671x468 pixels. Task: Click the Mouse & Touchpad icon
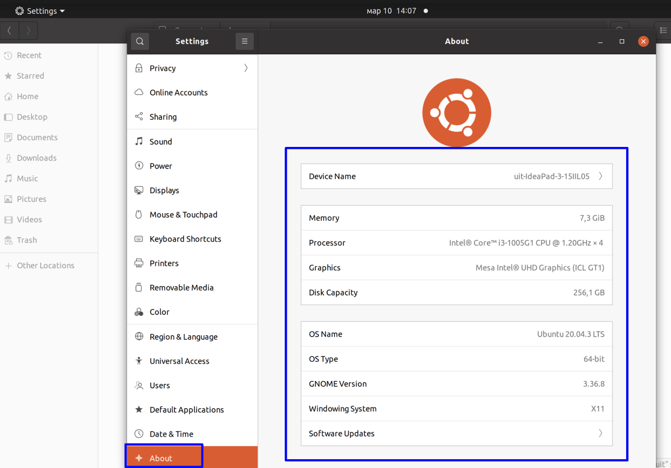pyautogui.click(x=139, y=214)
